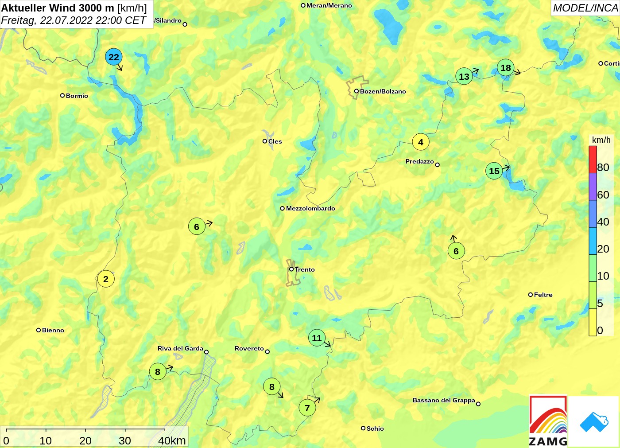The height and width of the screenshot is (448, 620).
Task: Click the 8 marker near Riva del Garda
Action: (158, 372)
